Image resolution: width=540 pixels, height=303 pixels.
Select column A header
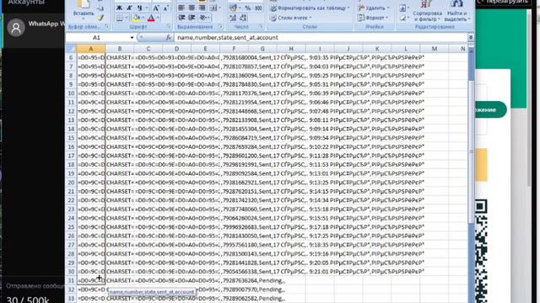tap(91, 49)
